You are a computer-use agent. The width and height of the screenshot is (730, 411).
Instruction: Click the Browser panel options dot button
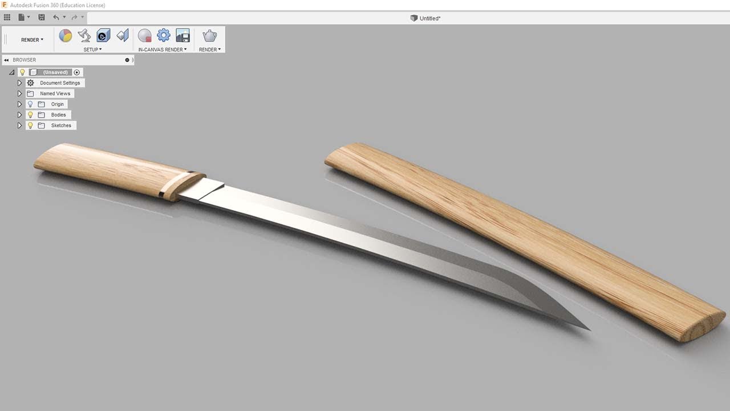[x=127, y=60]
